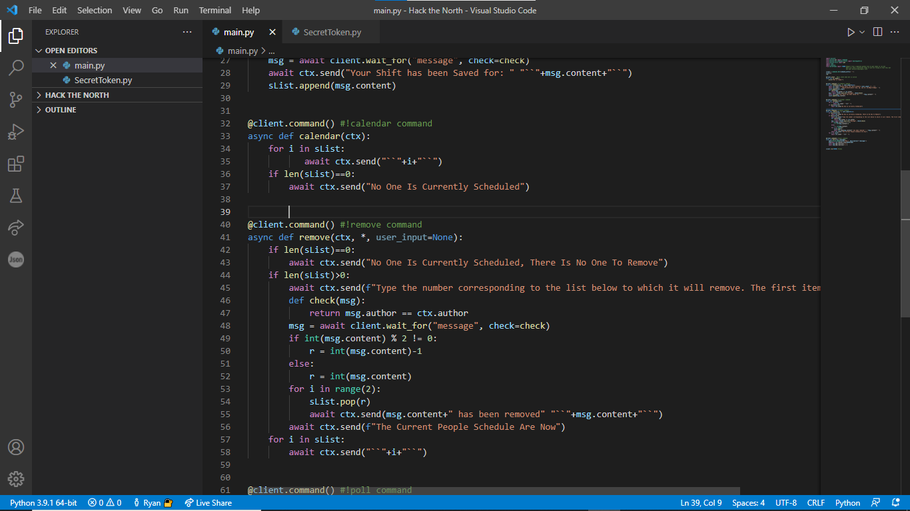The width and height of the screenshot is (910, 511).
Task: Open the Testing flask icon view
Action: (x=16, y=196)
